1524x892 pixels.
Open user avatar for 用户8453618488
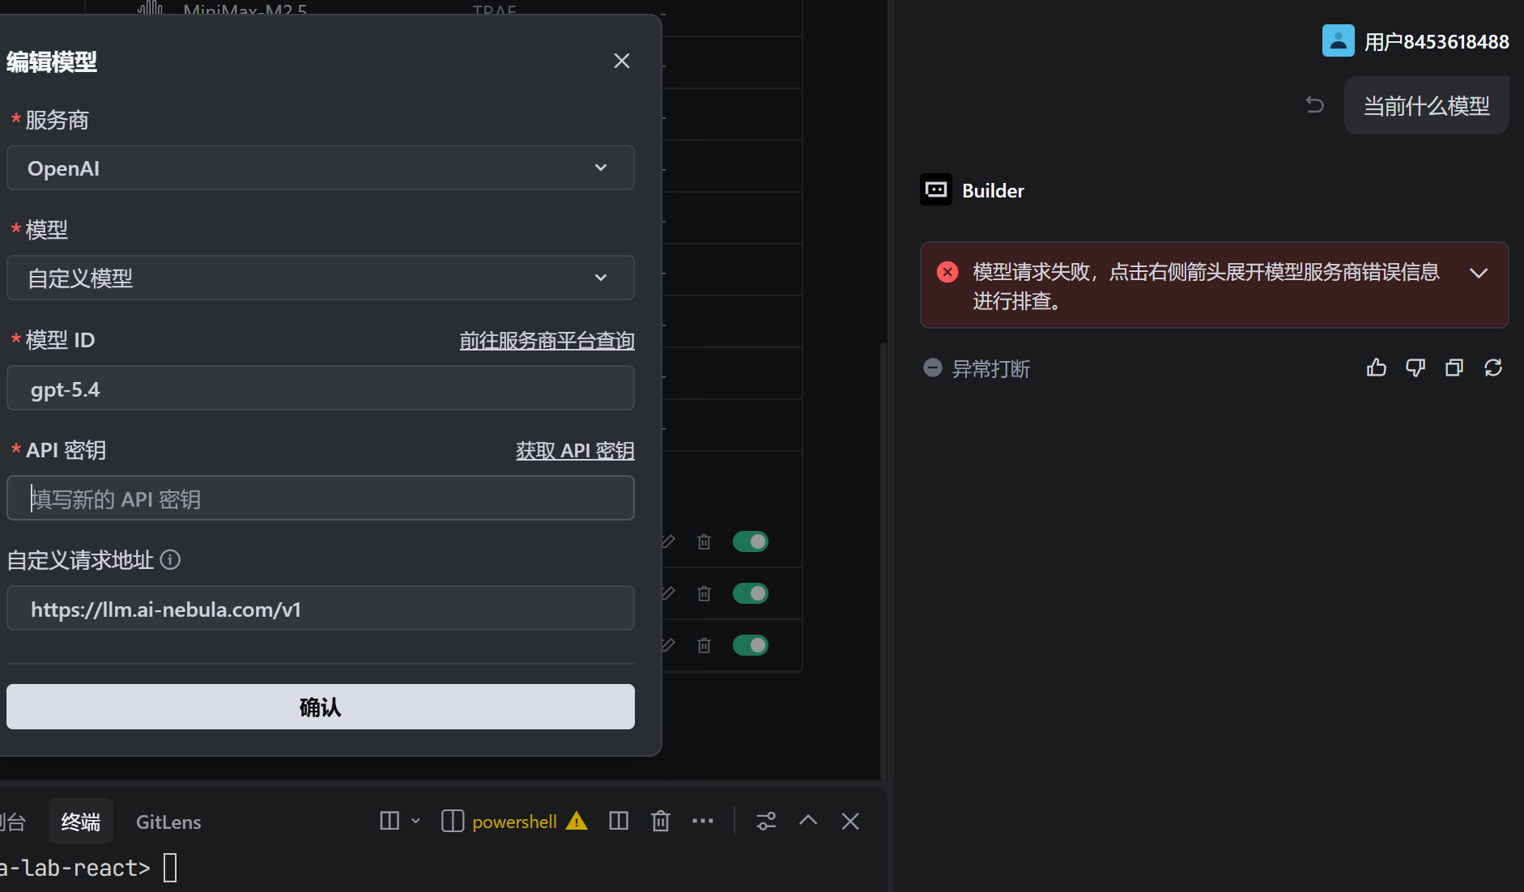1338,40
